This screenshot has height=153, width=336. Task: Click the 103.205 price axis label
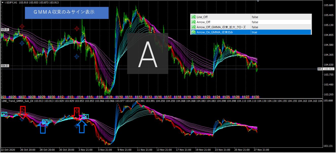329,94
